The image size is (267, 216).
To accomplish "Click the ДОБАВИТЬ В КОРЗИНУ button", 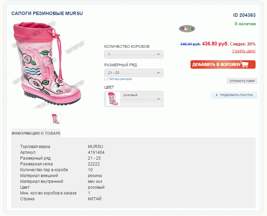I will 223,65.
